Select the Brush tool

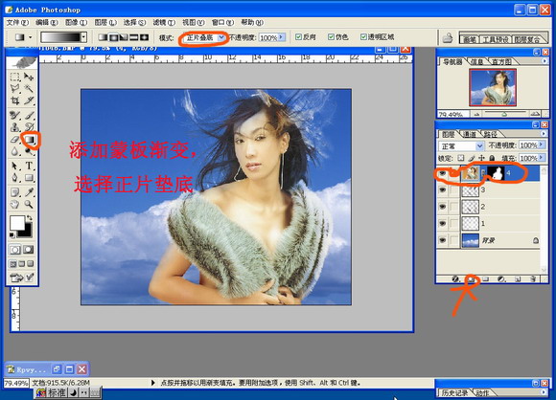(29, 115)
